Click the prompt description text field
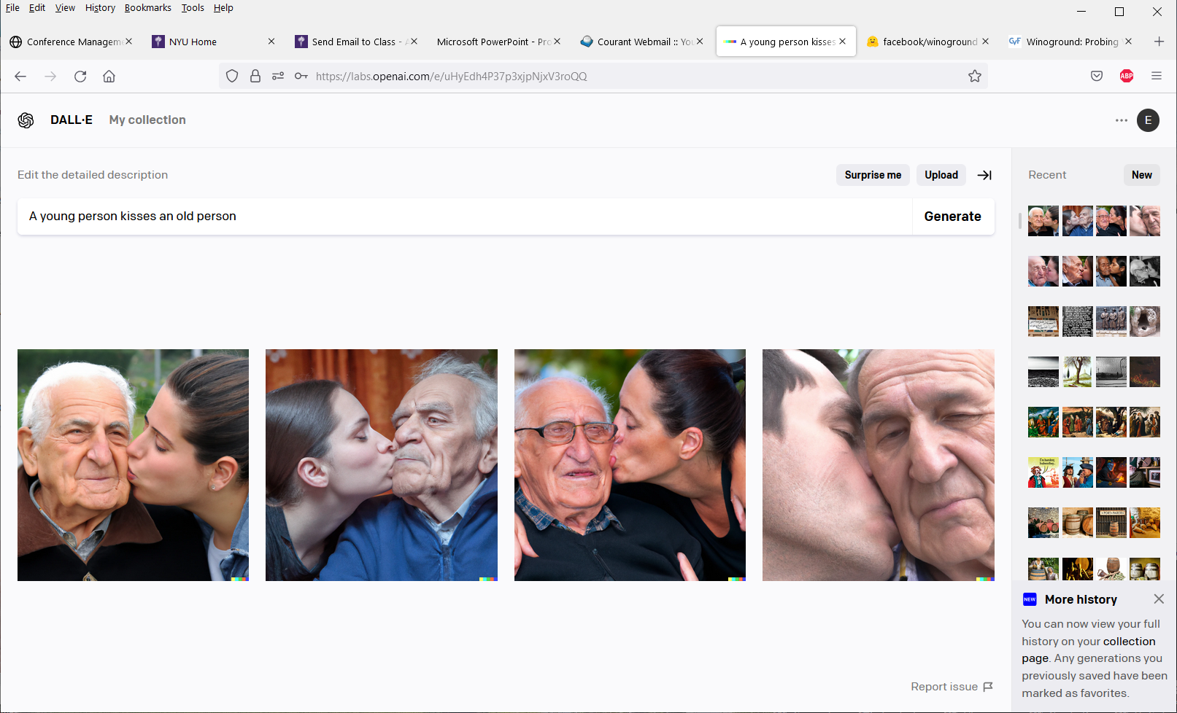Viewport: 1177px width, 713px height. (464, 217)
